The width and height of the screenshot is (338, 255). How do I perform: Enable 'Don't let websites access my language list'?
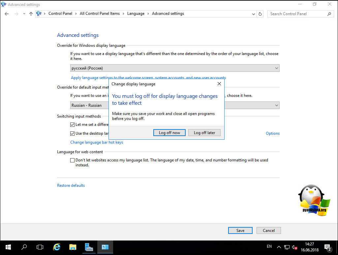73,160
